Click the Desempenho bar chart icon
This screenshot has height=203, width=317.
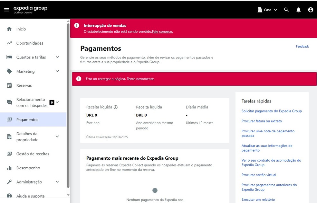[x=9, y=168]
